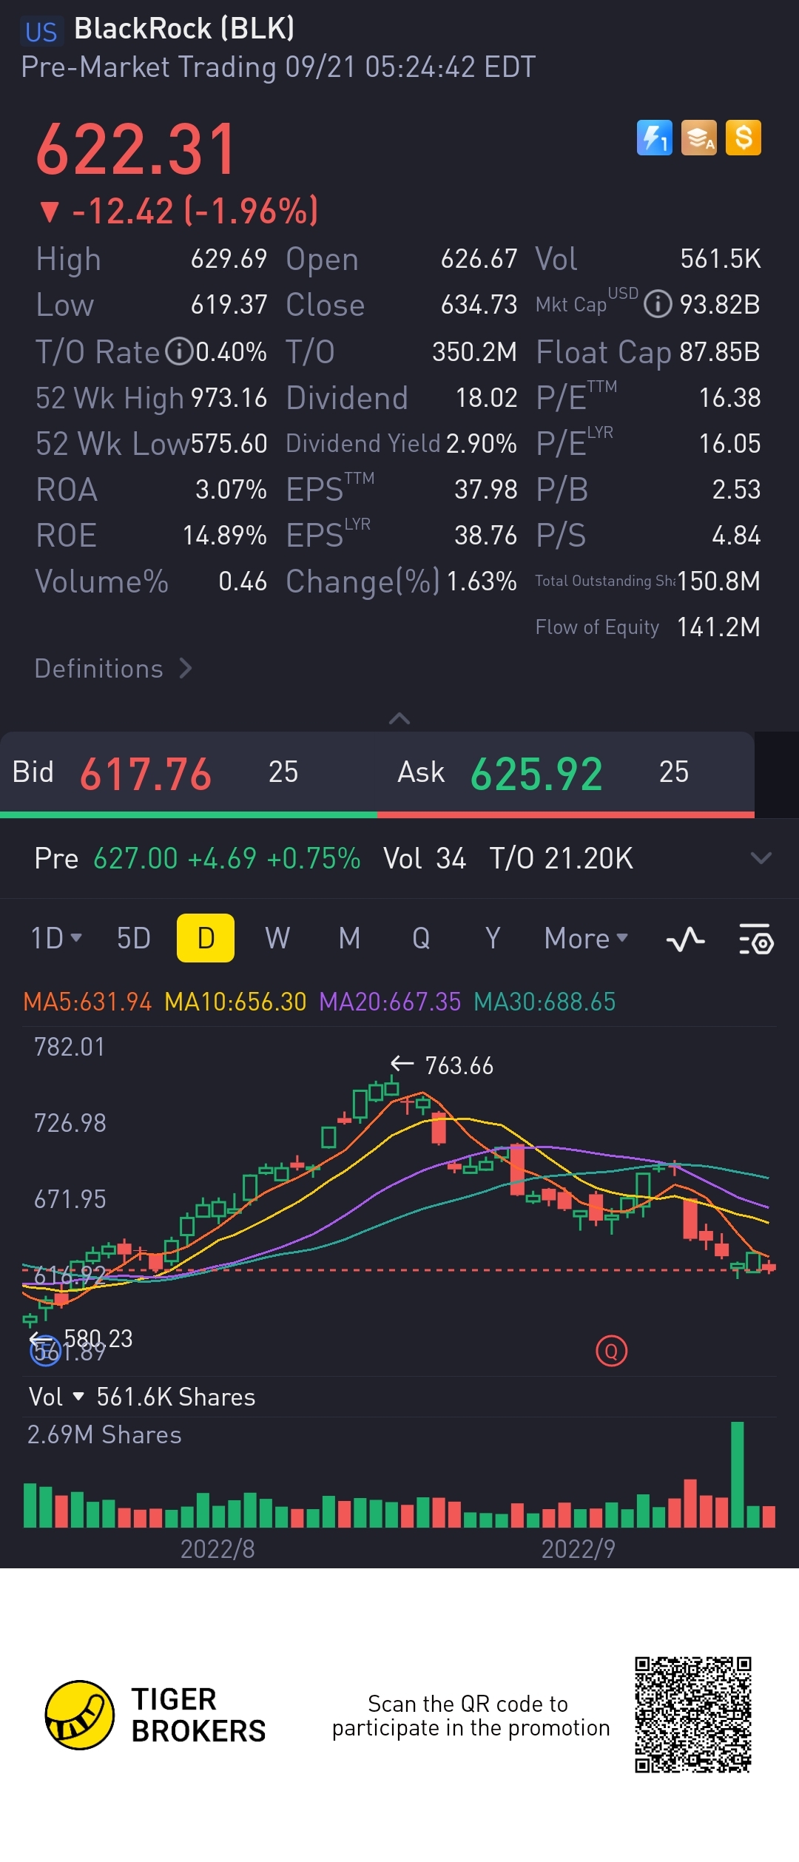Switch to the M monthly tab
The image size is (799, 1862).
click(349, 938)
